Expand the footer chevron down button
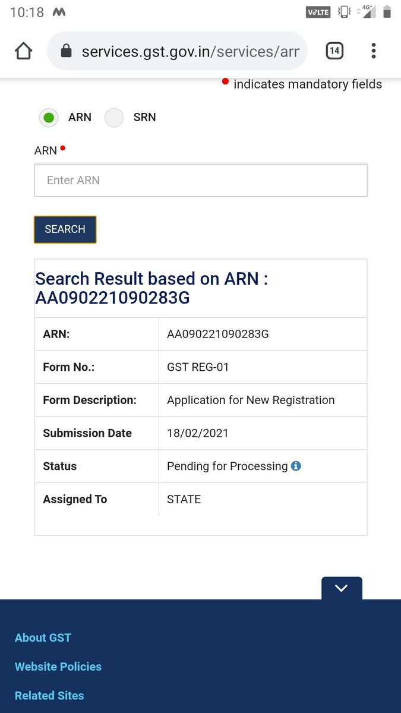Viewport: 401px width, 713px height. (342, 588)
